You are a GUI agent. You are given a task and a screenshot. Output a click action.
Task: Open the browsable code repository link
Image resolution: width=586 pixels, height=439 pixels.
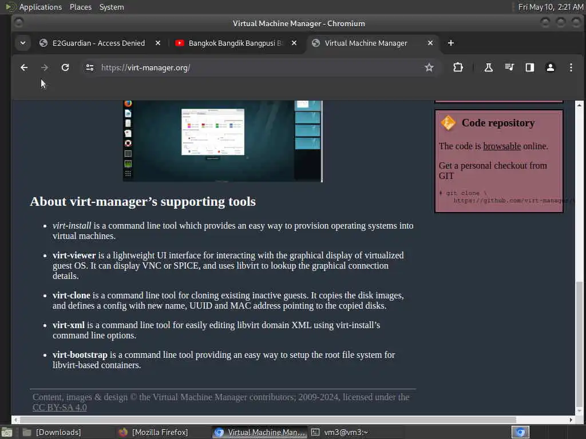tap(501, 146)
